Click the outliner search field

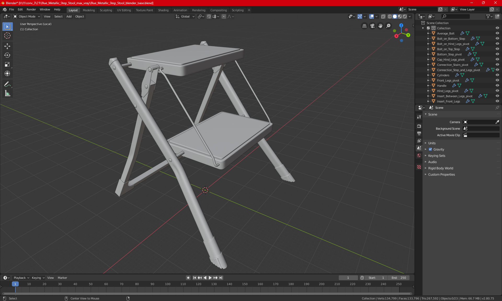[455, 16]
